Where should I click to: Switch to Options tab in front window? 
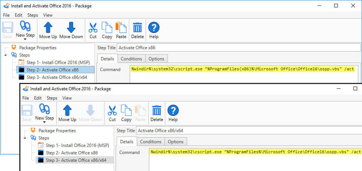[x=176, y=142]
